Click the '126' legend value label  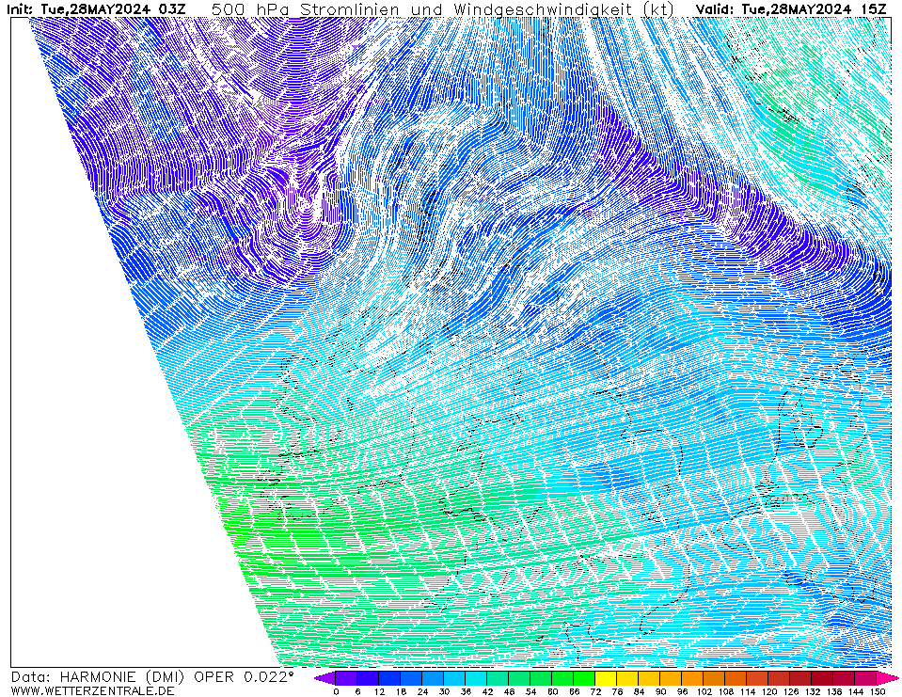pos(791,691)
